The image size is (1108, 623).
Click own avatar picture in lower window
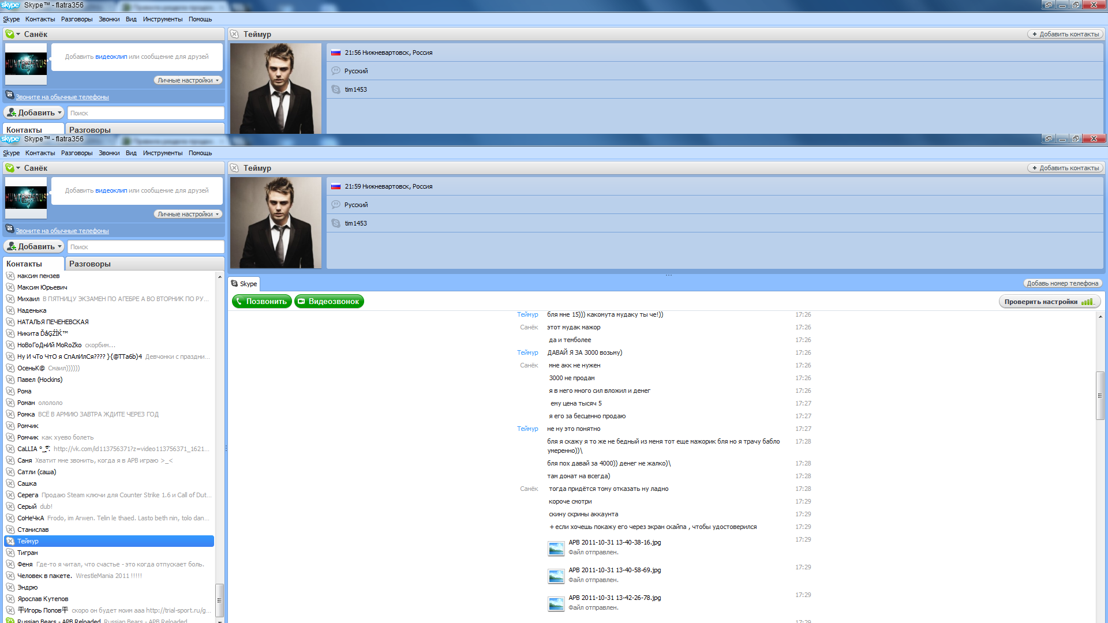click(x=26, y=198)
